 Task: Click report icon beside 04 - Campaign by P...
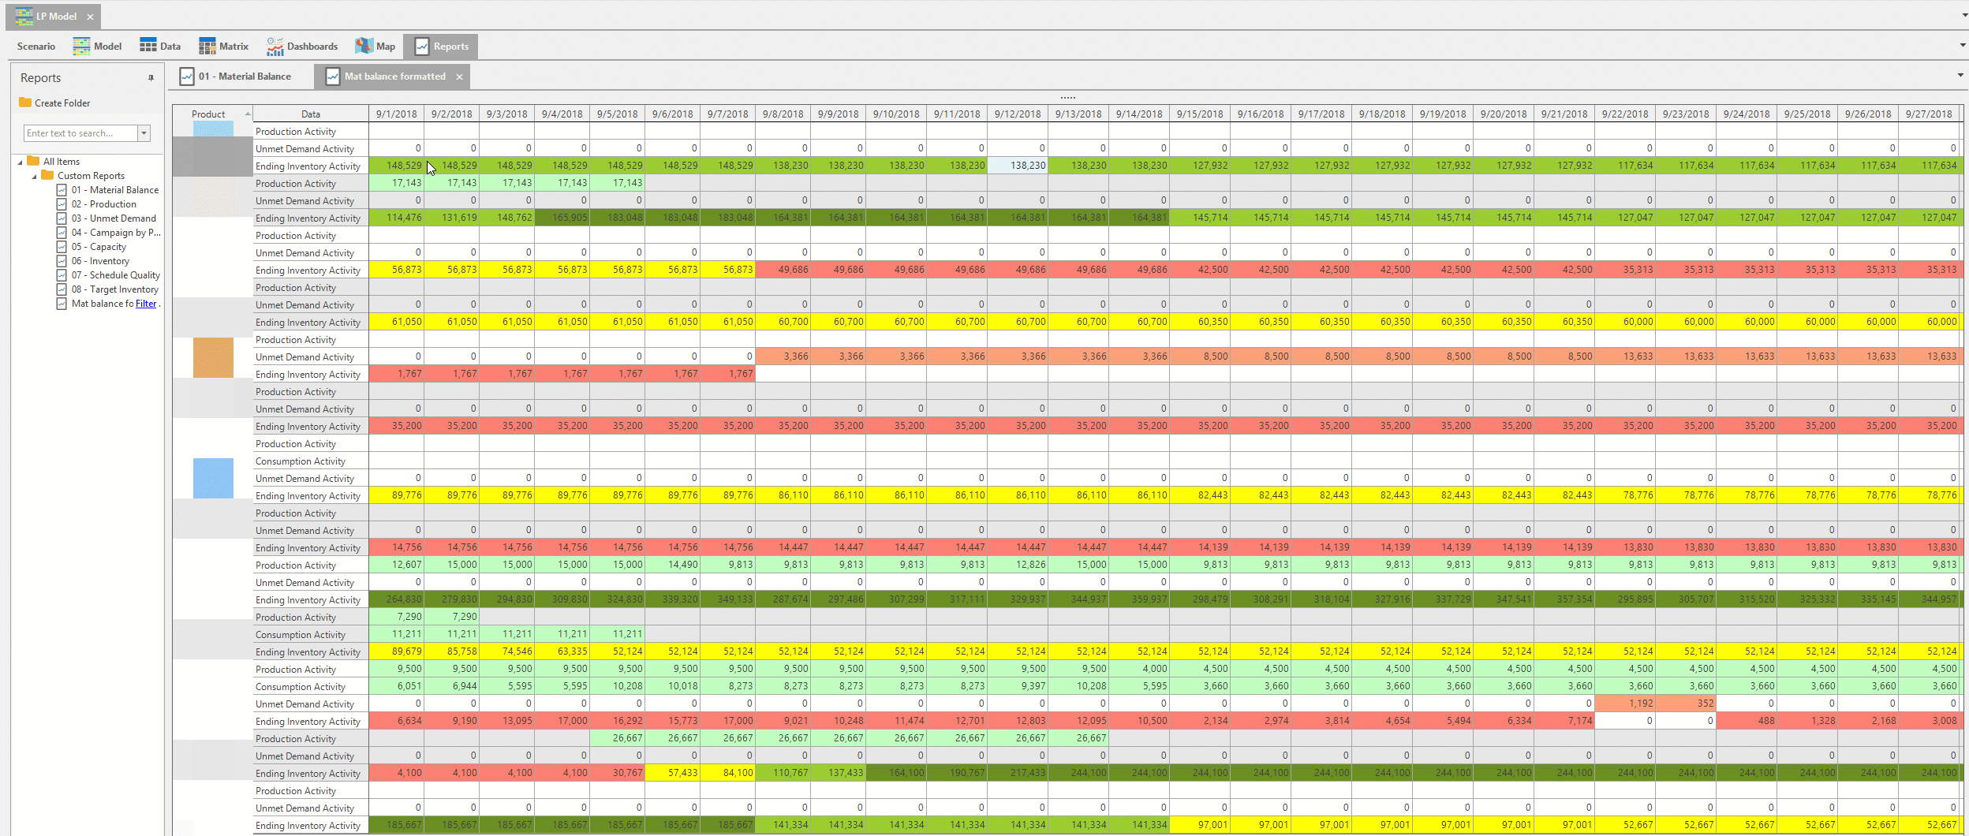[x=62, y=232]
